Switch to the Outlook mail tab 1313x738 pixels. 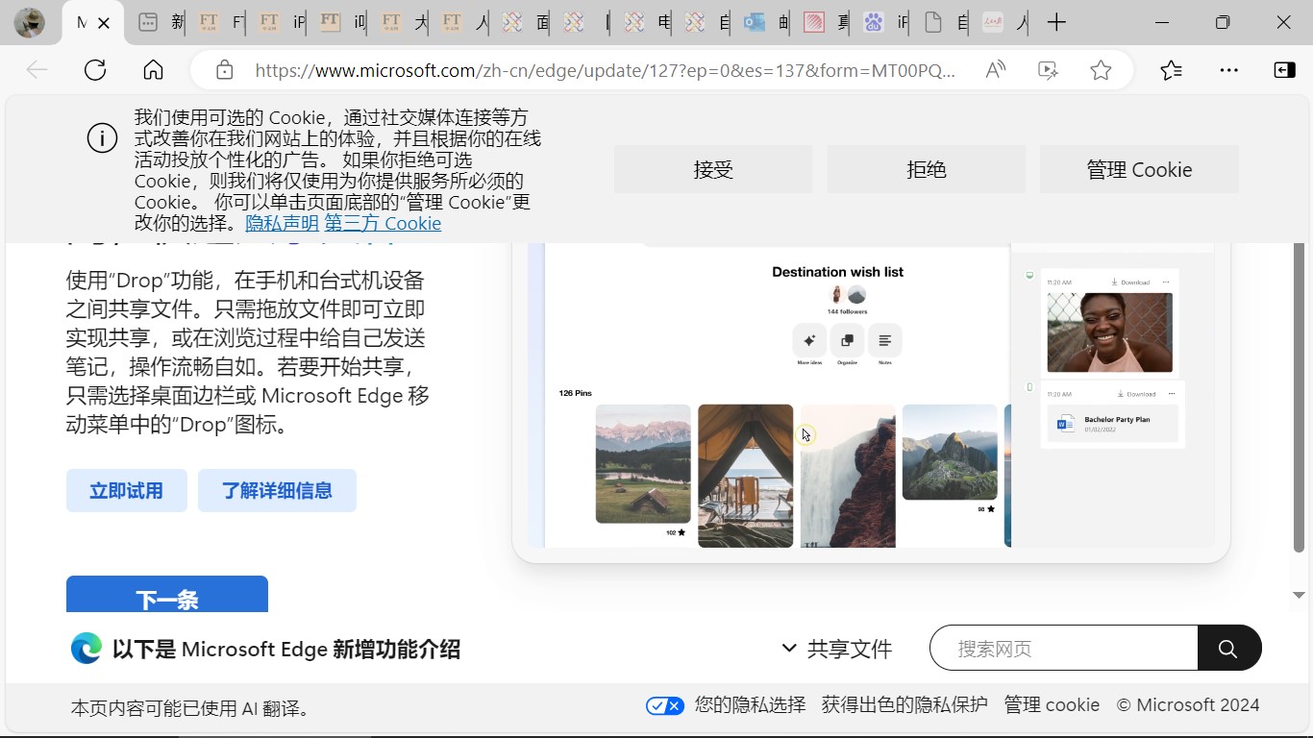pyautogui.click(x=767, y=22)
